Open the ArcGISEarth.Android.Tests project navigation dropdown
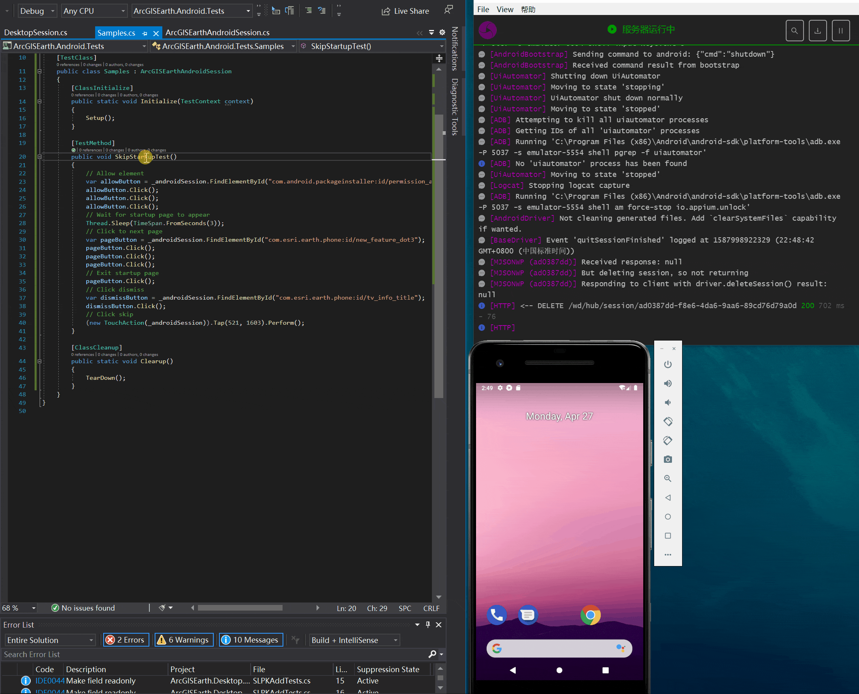 pos(74,46)
